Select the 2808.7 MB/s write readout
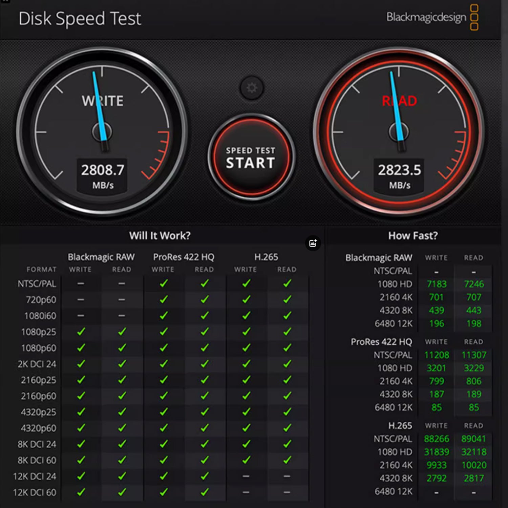Screen dimensions: 508x508 tap(102, 170)
